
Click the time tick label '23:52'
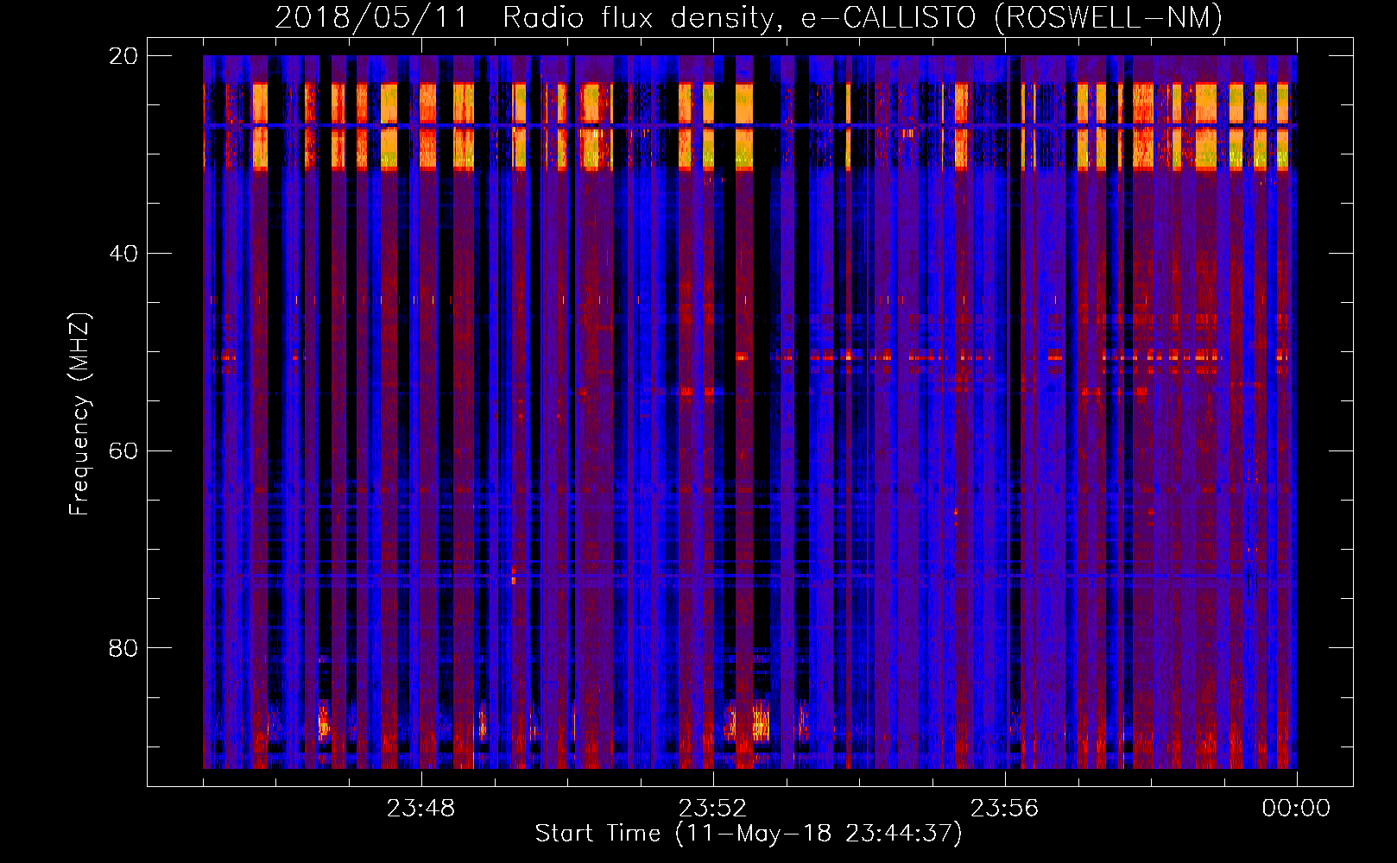pyautogui.click(x=712, y=809)
